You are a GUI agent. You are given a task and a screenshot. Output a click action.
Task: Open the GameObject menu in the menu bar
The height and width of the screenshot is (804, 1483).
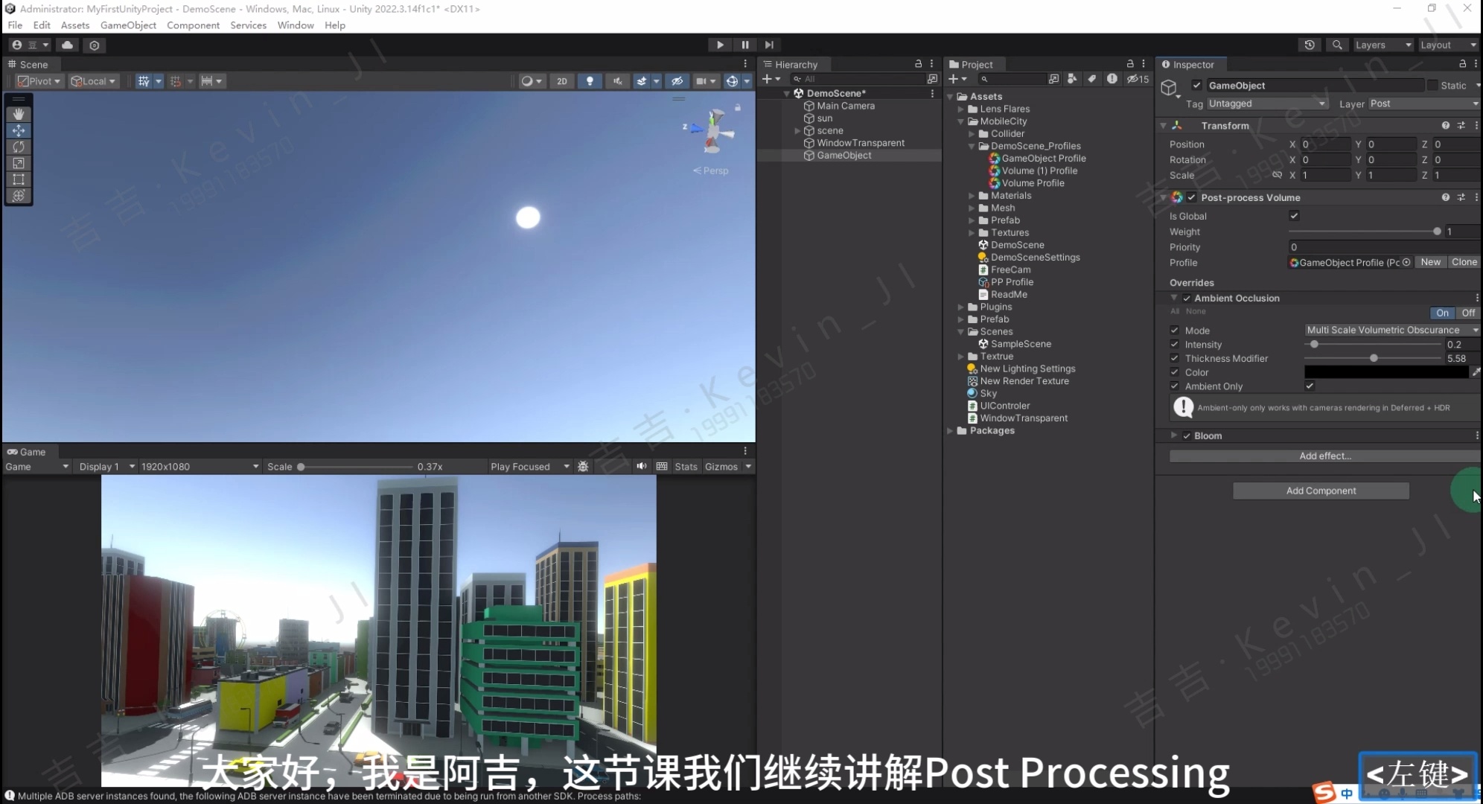[128, 25]
